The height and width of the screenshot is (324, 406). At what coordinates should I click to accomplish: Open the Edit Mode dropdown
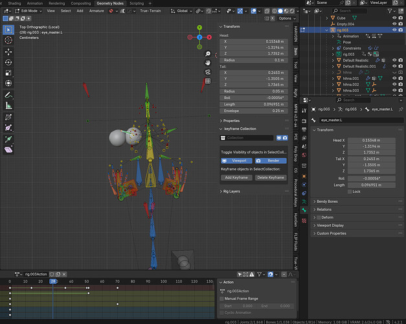[28, 11]
